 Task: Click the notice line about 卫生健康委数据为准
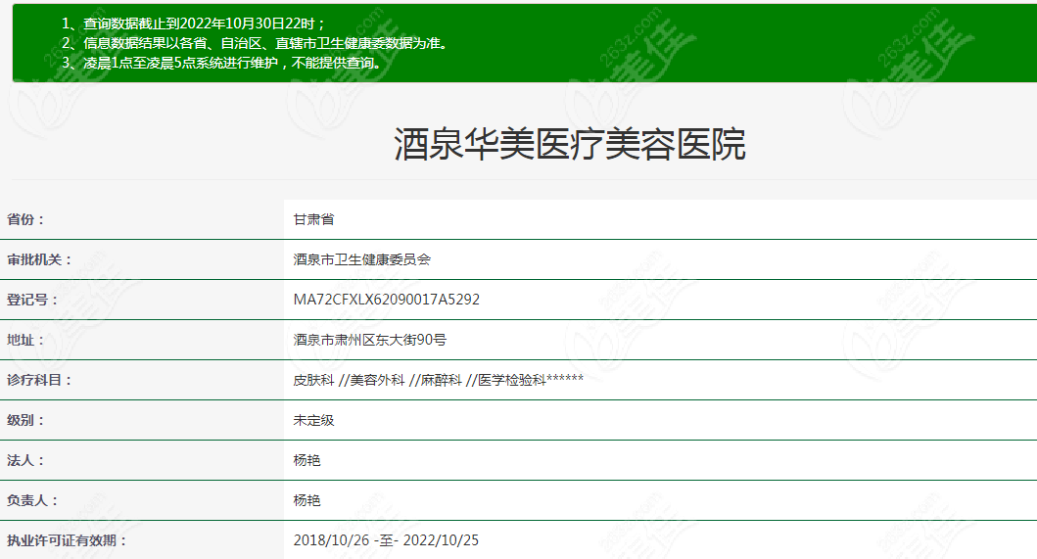(x=254, y=43)
